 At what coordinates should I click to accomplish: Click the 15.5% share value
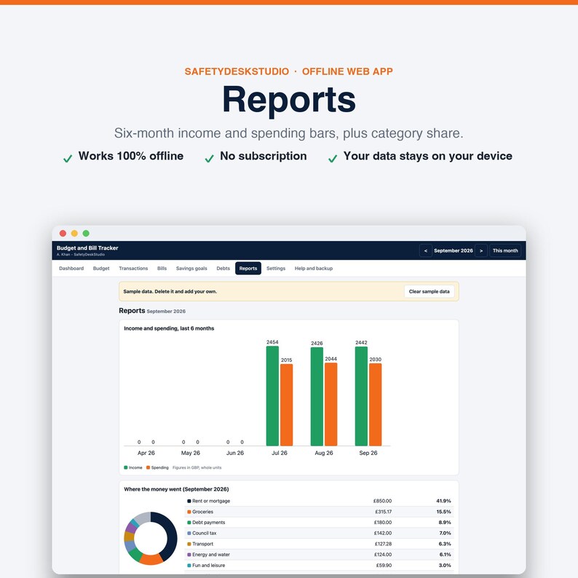coord(443,512)
